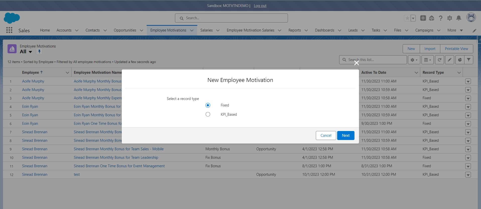Open row actions for Sinead Brennan Team Leadership
The width and height of the screenshot is (481, 209).
[x=468, y=158]
